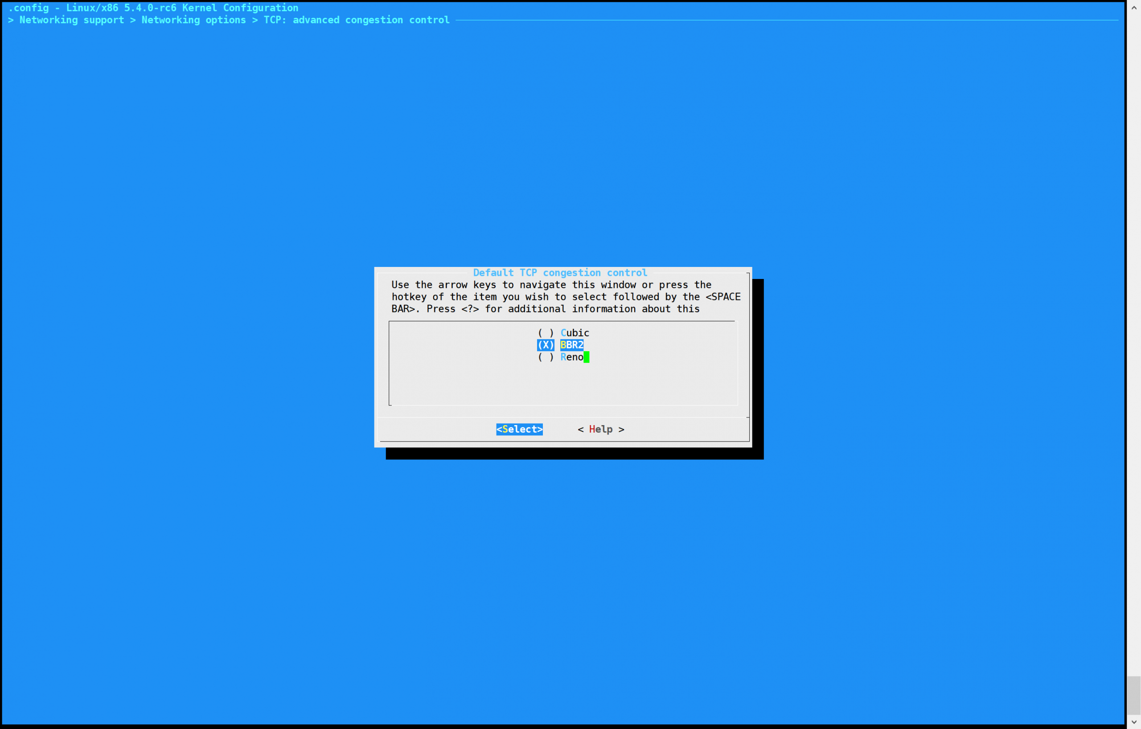Click the Default TCP congestion control heading
The image size is (1141, 729).
tap(560, 273)
